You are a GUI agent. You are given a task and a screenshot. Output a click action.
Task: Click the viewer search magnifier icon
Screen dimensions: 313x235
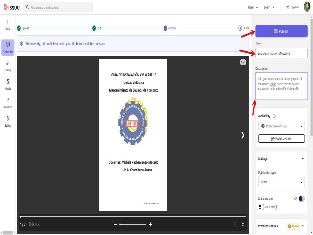[235, 224]
